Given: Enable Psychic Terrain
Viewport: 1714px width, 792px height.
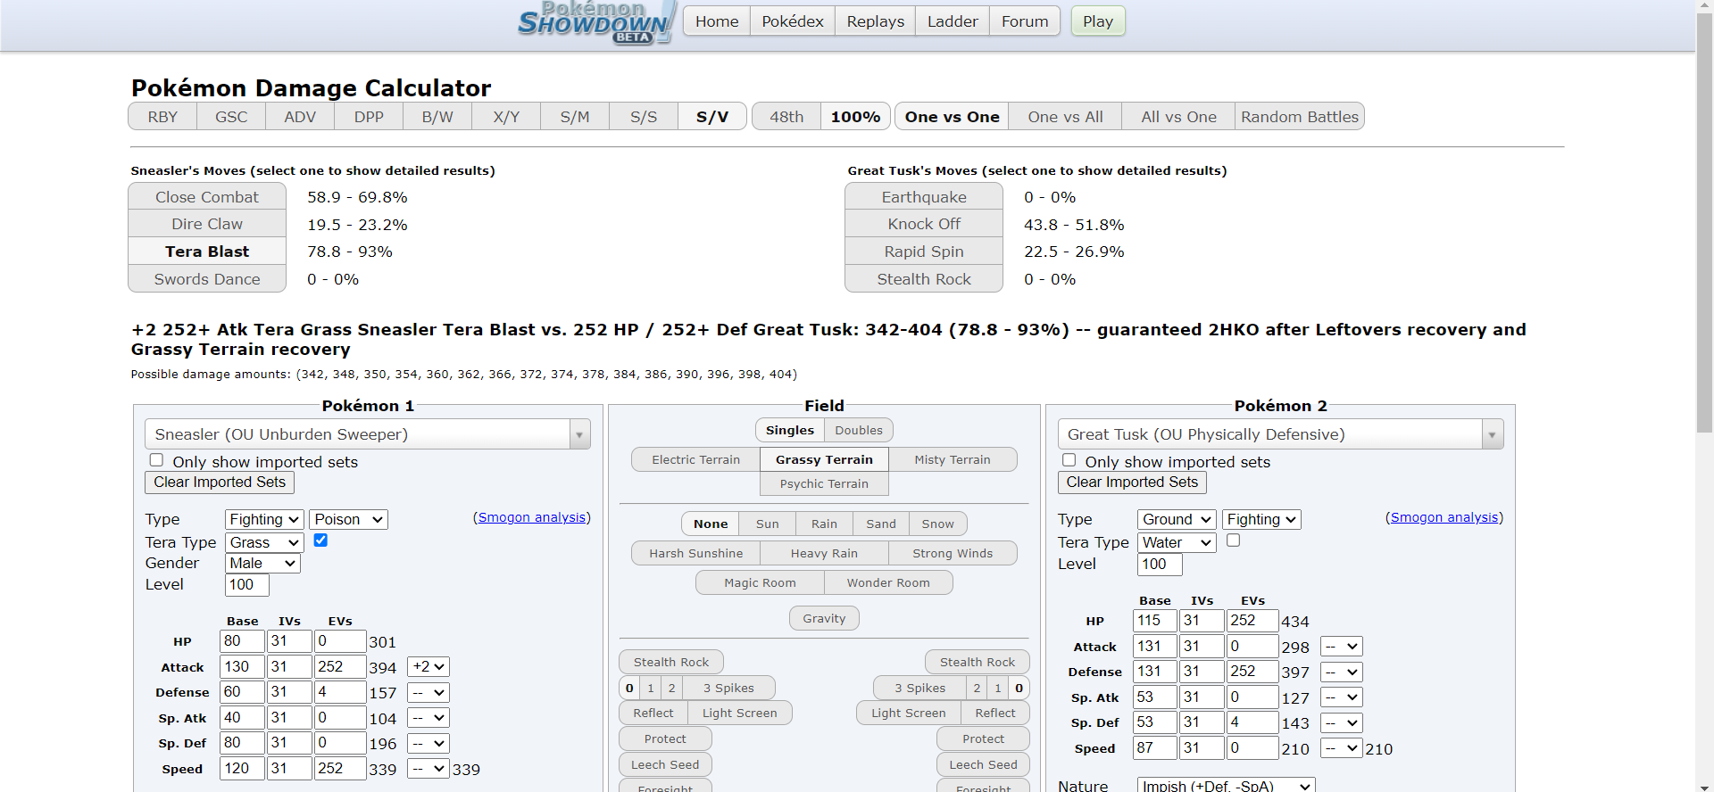Looking at the screenshot, I should pyautogui.click(x=824, y=483).
